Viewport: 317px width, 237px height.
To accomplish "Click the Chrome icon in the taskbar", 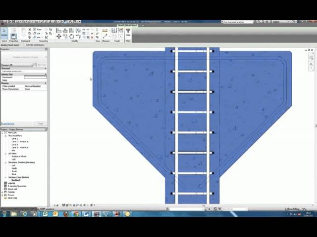I will [x=76, y=214].
